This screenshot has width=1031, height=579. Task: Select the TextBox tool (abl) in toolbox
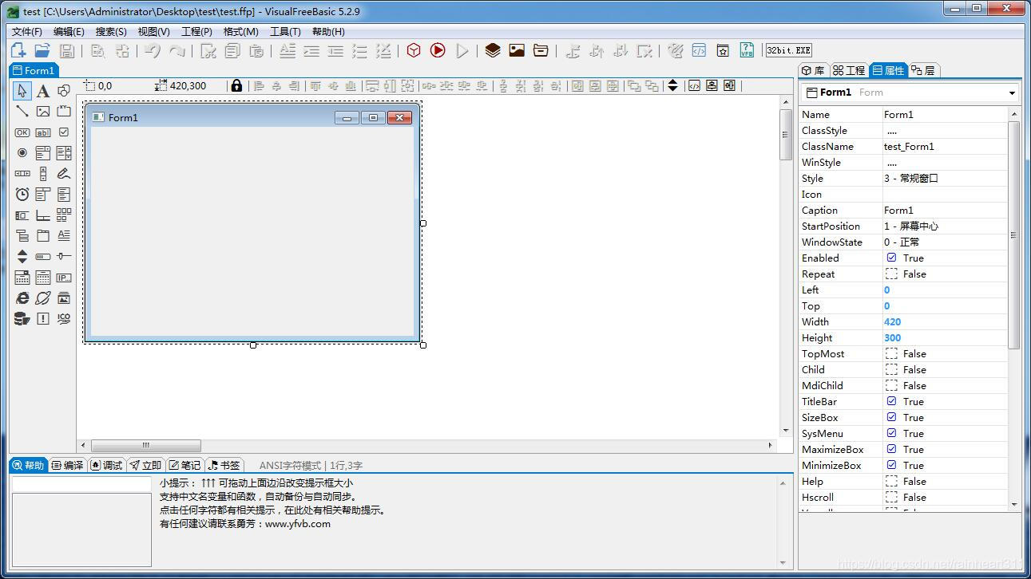pyautogui.click(x=42, y=132)
